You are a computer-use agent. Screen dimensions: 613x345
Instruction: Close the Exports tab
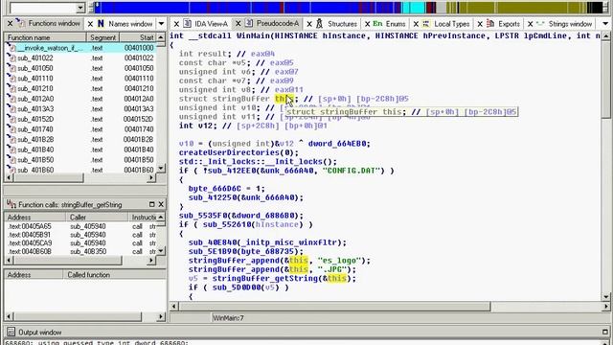[x=480, y=24]
